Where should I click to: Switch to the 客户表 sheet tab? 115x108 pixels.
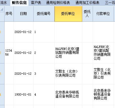click(36, 3)
